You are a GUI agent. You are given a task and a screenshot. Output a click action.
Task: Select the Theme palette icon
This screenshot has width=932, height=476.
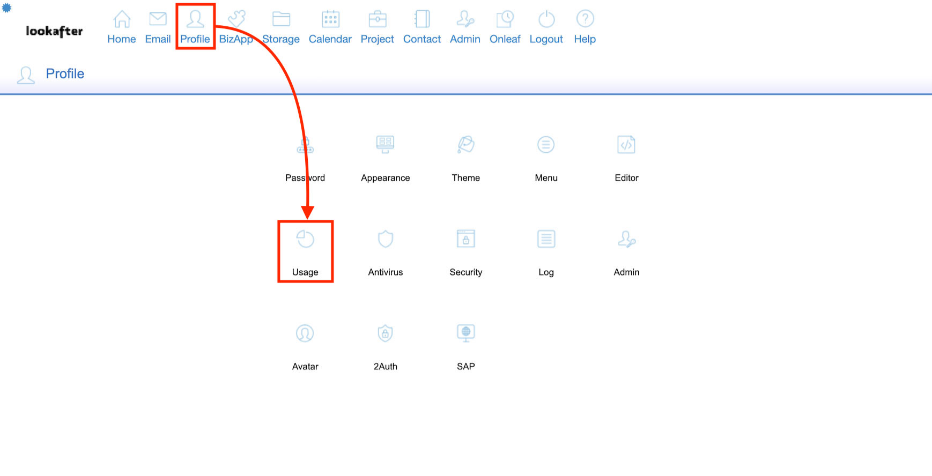465,145
